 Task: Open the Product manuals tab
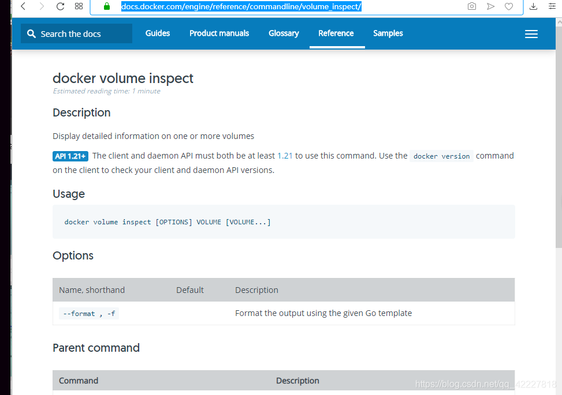tap(219, 33)
